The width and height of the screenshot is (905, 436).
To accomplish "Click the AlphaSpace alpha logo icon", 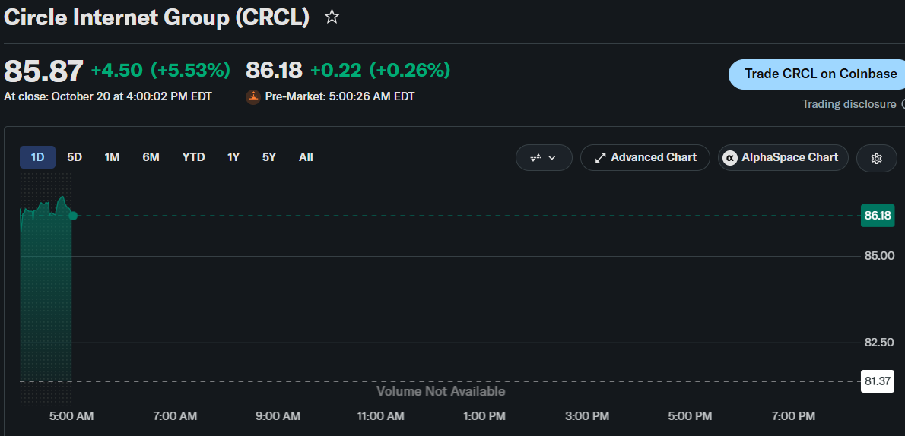I will (730, 157).
